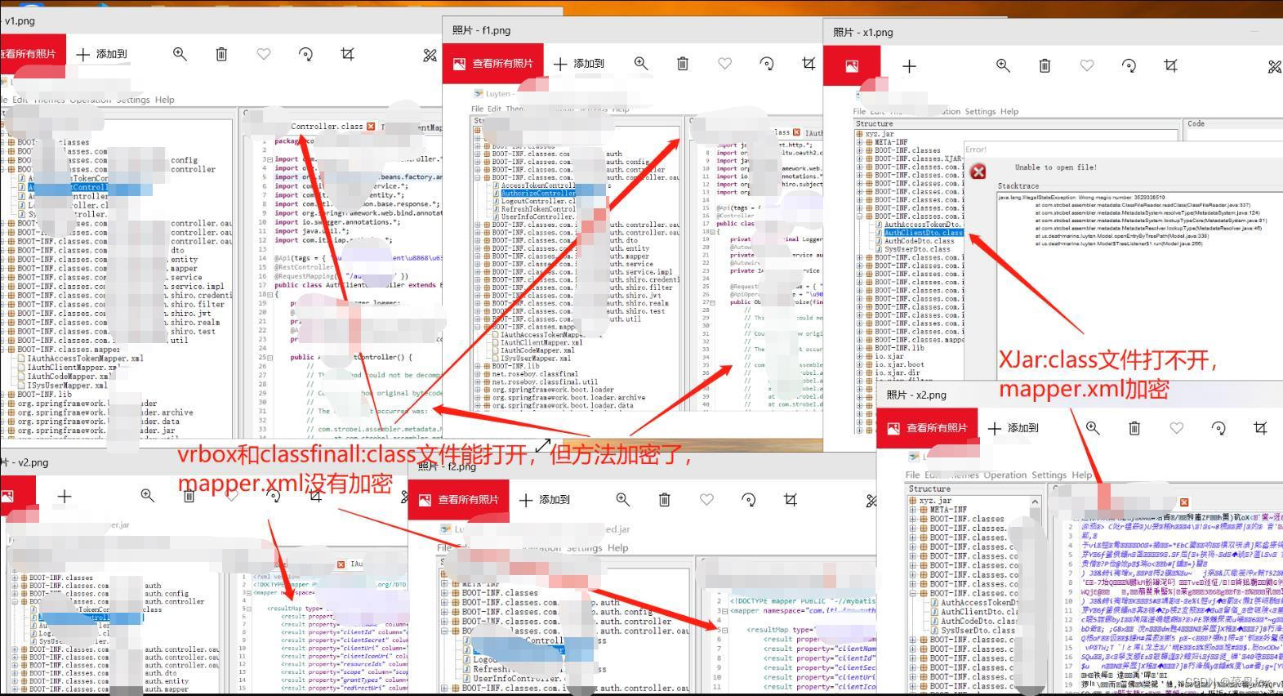
Task: Open Help menu in f2.png Luyten
Action: pos(618,548)
